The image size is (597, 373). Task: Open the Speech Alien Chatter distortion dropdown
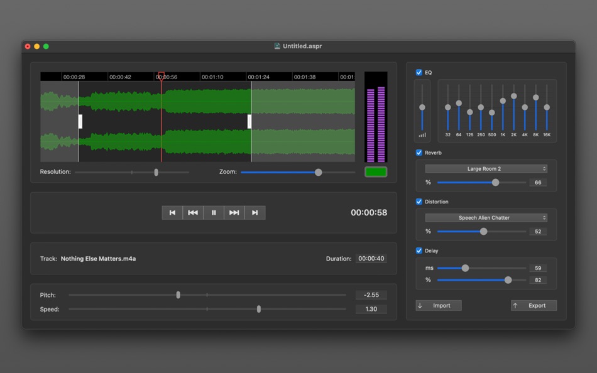486,218
